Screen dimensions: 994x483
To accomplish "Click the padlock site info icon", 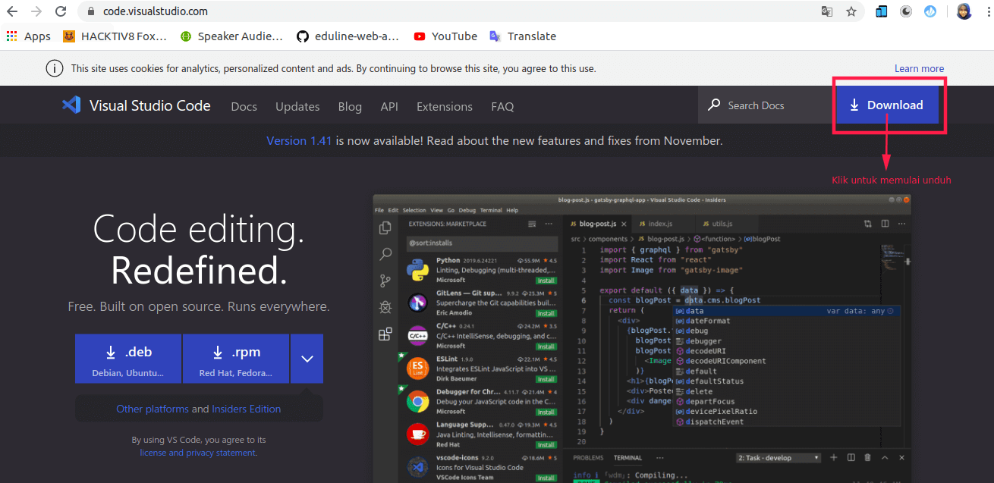I will 91,11.
